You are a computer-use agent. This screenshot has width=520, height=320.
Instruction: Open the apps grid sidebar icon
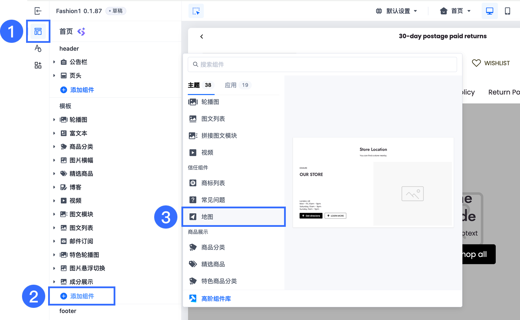[38, 65]
